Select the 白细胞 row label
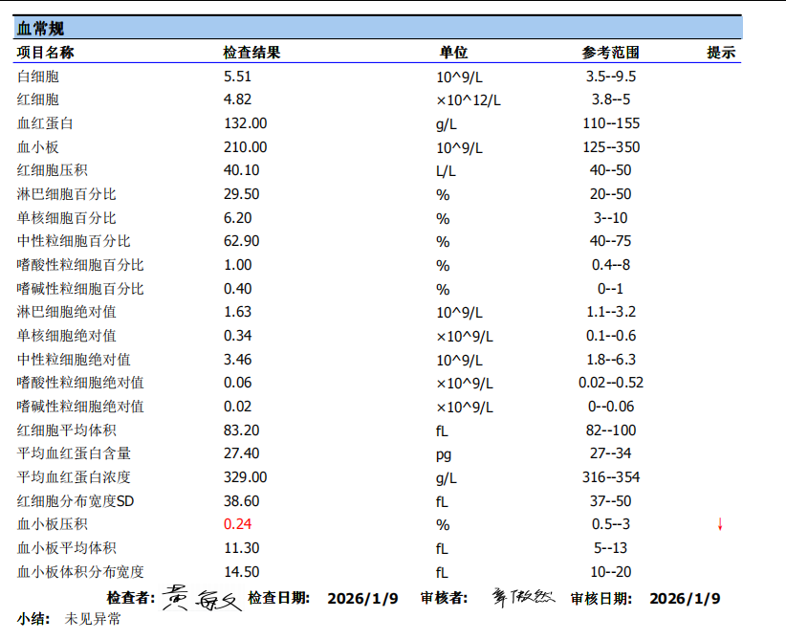786x640 pixels. pyautogui.click(x=38, y=77)
